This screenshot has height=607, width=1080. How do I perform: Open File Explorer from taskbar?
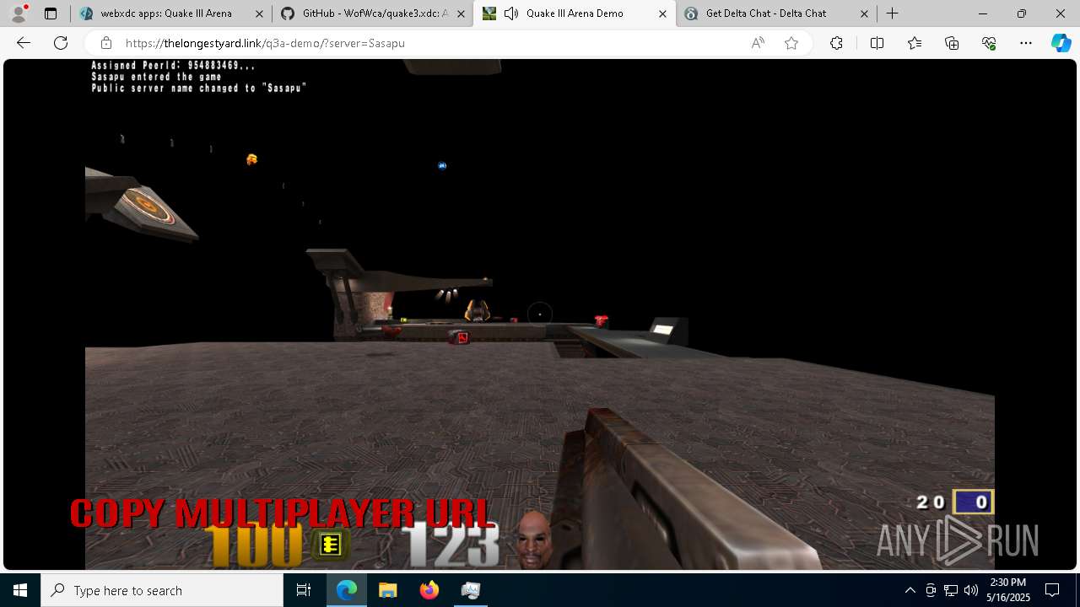[x=388, y=590]
